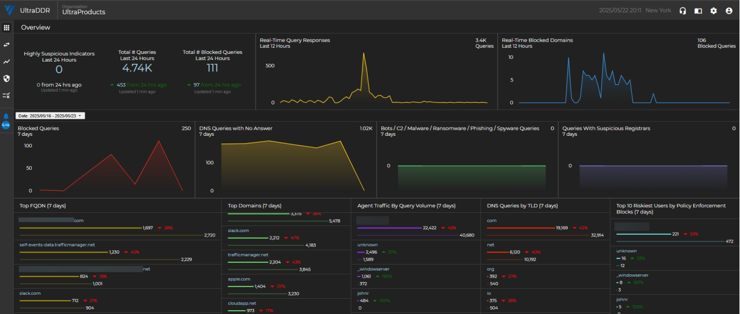
Task: Click the 6.4k notification count badge
Action: pos(7,125)
